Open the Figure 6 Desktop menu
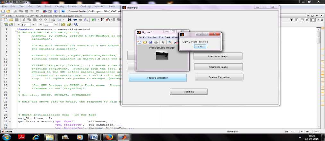325x141 pixels. (x=167, y=38)
